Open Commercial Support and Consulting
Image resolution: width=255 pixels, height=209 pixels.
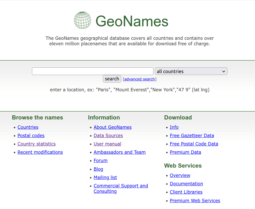point(121,188)
